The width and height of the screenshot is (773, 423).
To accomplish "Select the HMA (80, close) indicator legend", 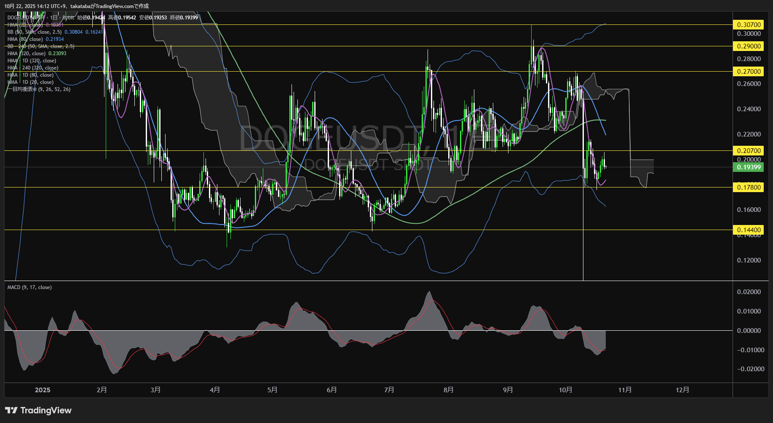I will tap(25, 39).
